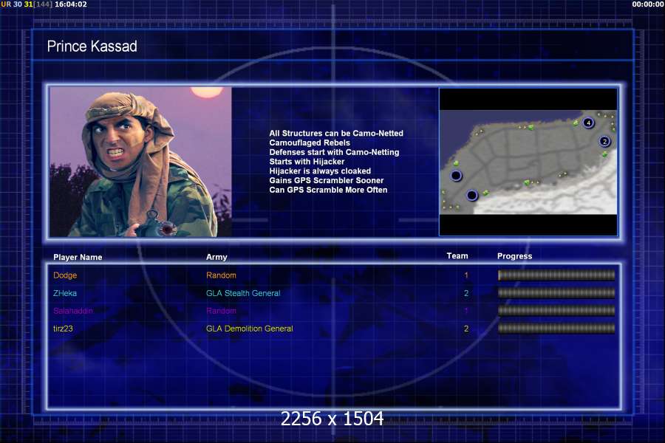Select the blank start marker nearest the snow
The width and height of the screenshot is (665, 443).
pos(472,195)
